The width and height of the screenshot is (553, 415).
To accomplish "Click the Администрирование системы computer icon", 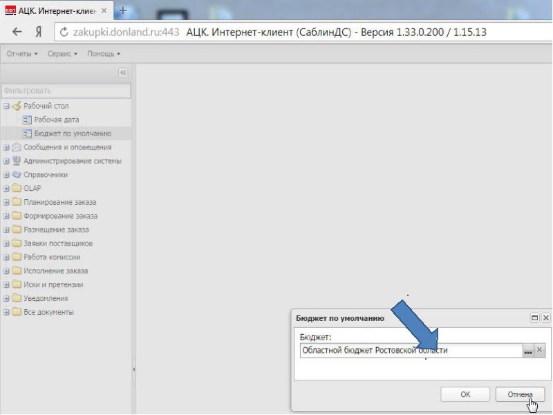I will (17, 160).
